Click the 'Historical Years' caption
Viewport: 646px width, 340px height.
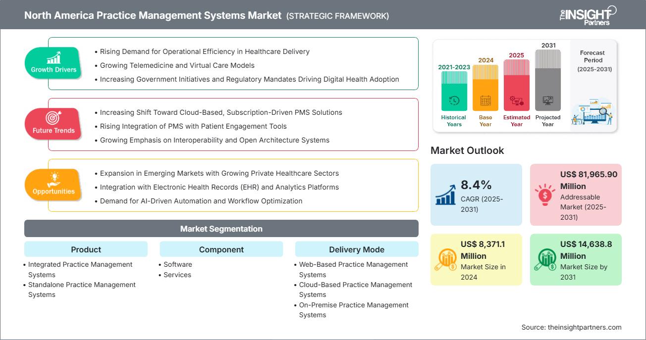point(454,121)
